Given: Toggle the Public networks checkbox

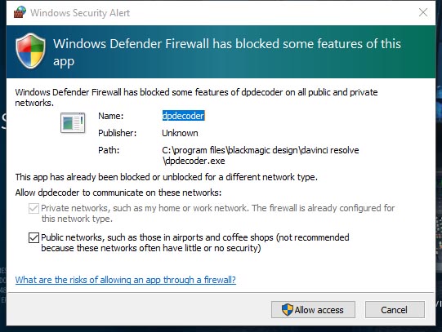Looking at the screenshot, I should pos(33,237).
